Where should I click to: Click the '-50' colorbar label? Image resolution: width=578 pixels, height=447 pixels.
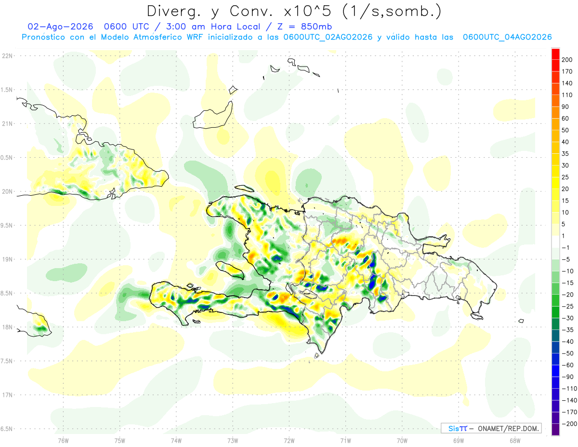tap(567, 353)
